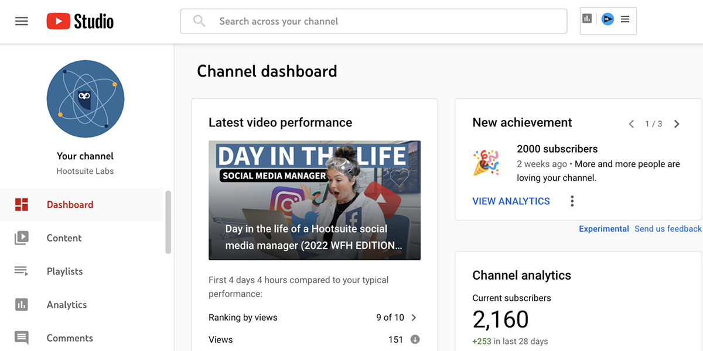Open the hamburger navigation menu

(x=22, y=22)
